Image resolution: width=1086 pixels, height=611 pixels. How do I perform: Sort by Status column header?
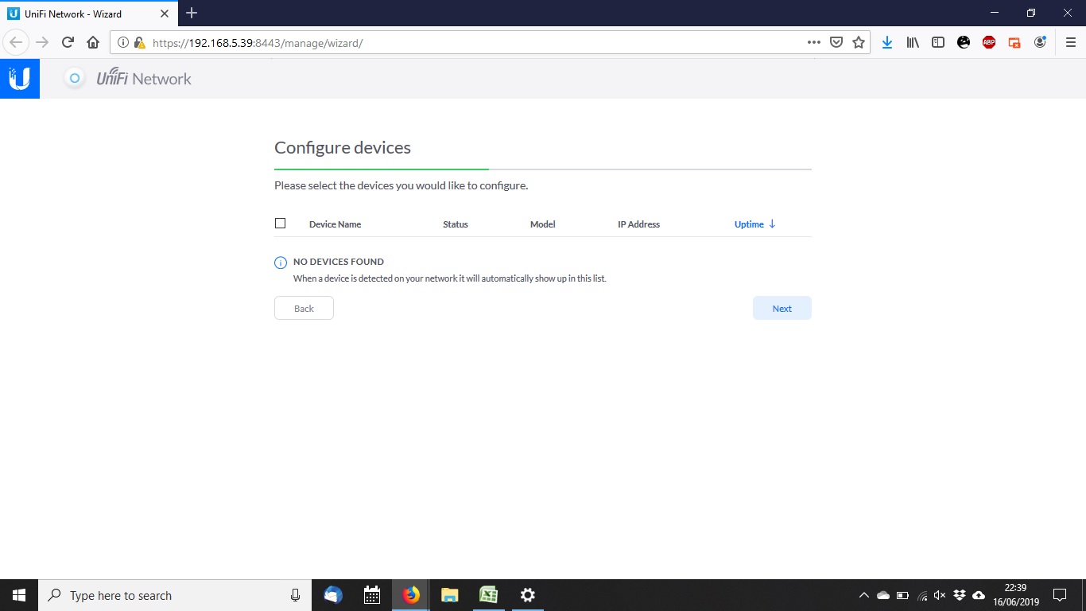(456, 224)
